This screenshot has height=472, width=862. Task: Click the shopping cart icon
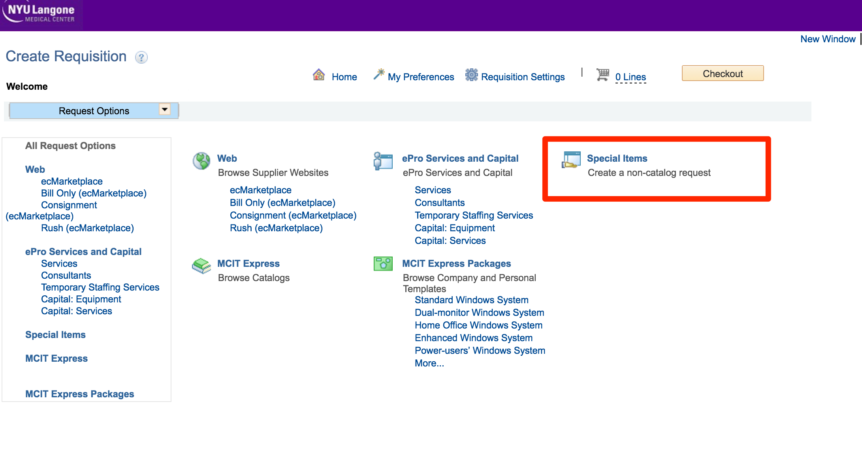[x=602, y=75]
